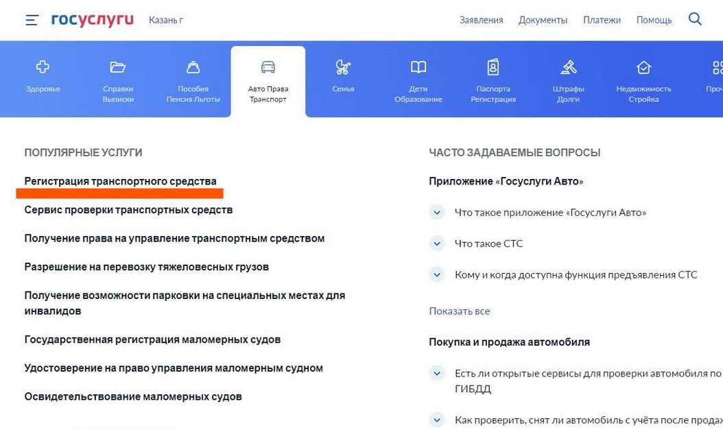Click 'Регистрация транспортного средства' link

120,181
